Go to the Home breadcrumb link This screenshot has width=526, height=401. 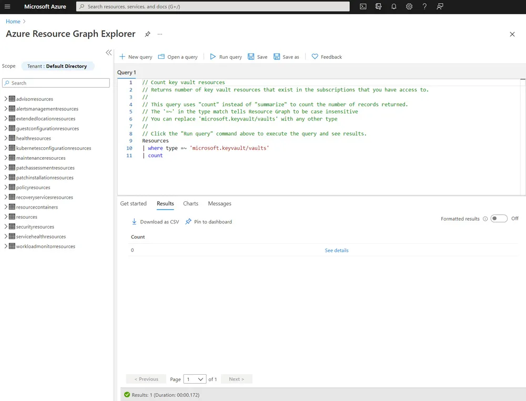[x=13, y=22]
